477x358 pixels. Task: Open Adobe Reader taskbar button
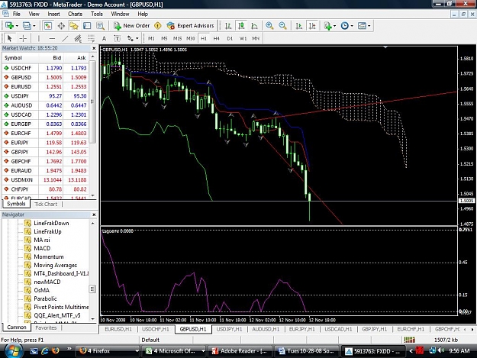tap(240, 351)
